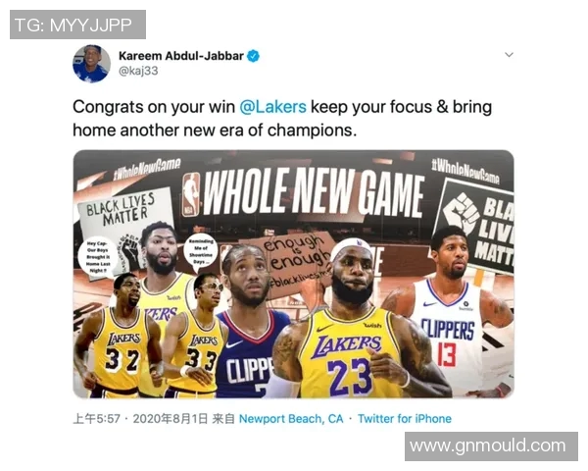Click the Twitter for iPhone source link
588x471 pixels.
click(404, 418)
